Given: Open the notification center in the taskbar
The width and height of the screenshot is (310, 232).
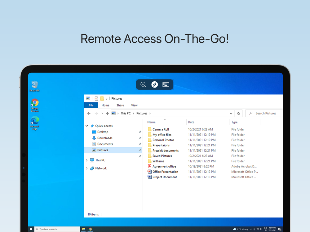Looking at the screenshot, I should click(280, 229).
